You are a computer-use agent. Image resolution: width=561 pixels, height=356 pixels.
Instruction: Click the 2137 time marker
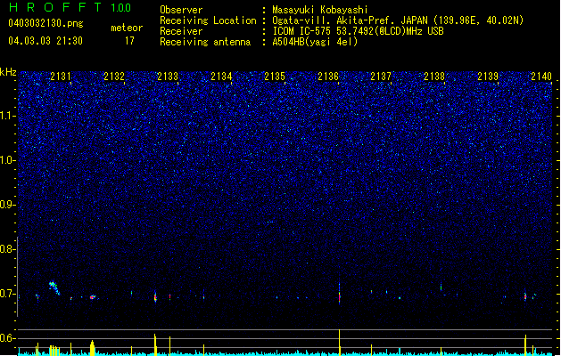tap(381, 77)
